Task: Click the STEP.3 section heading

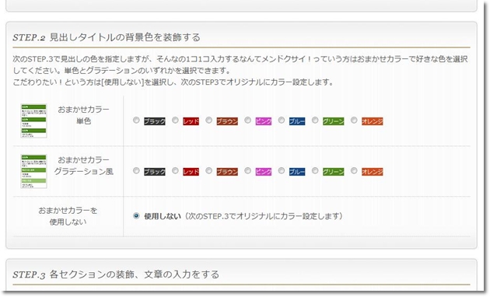Action: (116, 274)
